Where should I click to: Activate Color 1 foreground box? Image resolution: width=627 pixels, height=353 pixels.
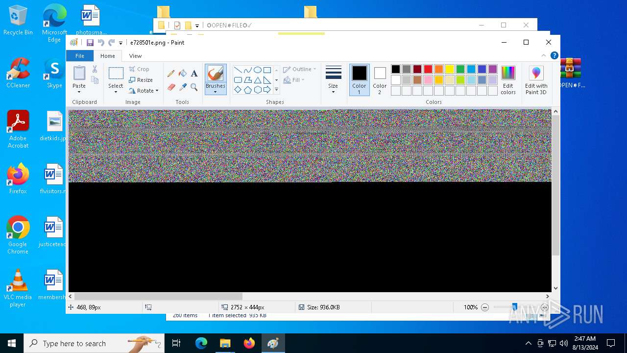(359, 80)
